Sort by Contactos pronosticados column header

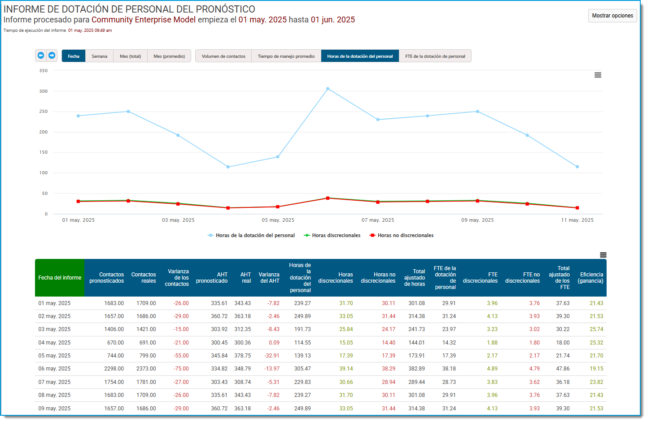106,278
